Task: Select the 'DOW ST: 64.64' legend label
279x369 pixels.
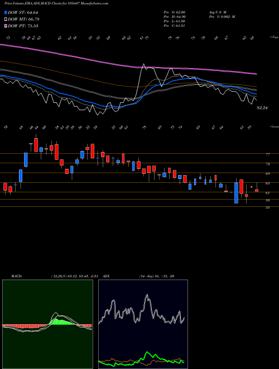Action: tap(23, 12)
